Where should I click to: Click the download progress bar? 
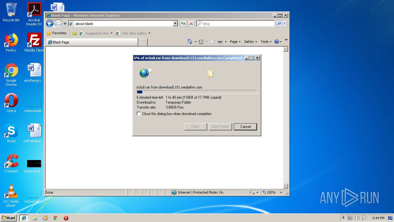coord(197,92)
